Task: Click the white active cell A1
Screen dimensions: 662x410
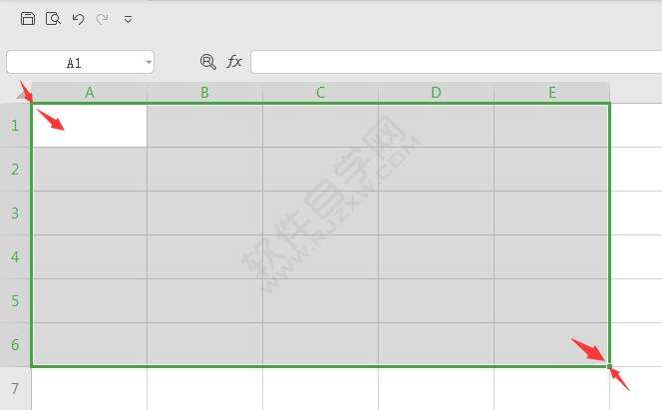Action: [x=90, y=126]
